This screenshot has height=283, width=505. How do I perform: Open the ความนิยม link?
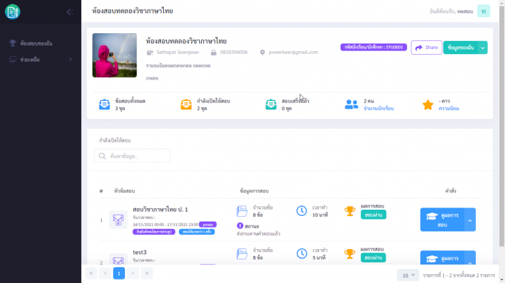point(449,109)
